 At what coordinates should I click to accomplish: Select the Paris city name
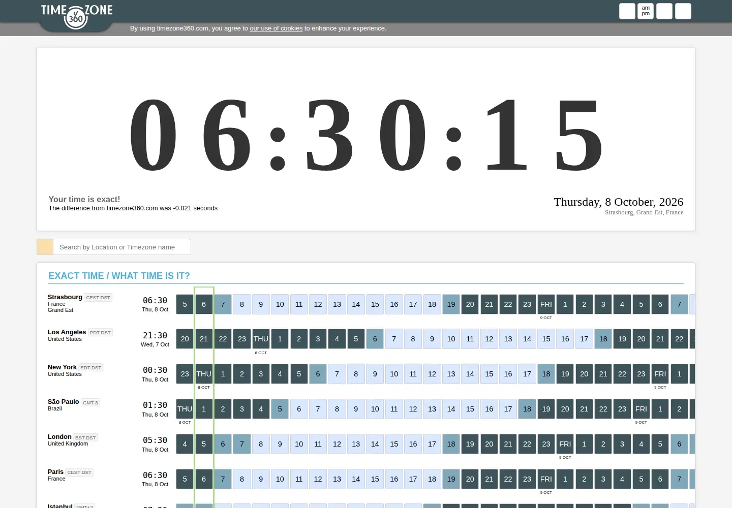pos(55,471)
